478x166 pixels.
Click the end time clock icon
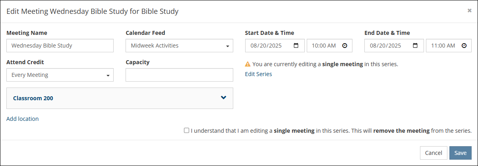[x=464, y=46]
